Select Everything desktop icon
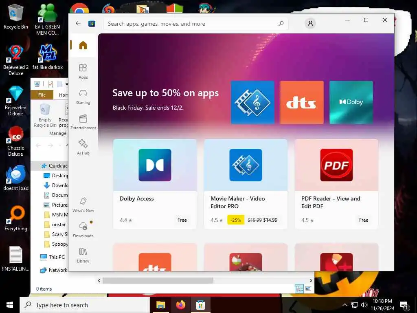417x313 pixels. [x=16, y=218]
